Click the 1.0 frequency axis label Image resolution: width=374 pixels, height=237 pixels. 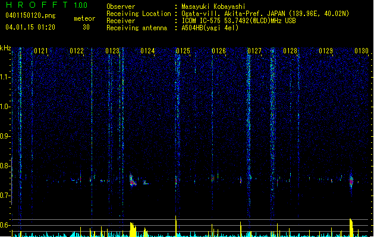coord(5,107)
